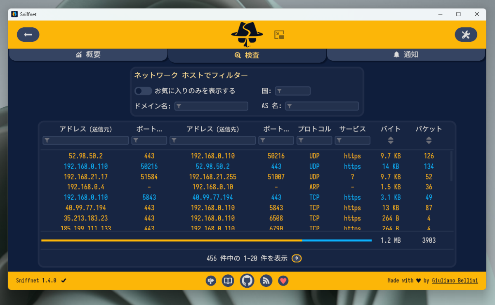Click source port filter field
495x305 pixels.
pyautogui.click(x=149, y=141)
